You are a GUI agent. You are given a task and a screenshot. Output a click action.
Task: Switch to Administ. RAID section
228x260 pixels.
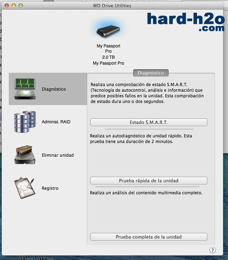(56, 122)
